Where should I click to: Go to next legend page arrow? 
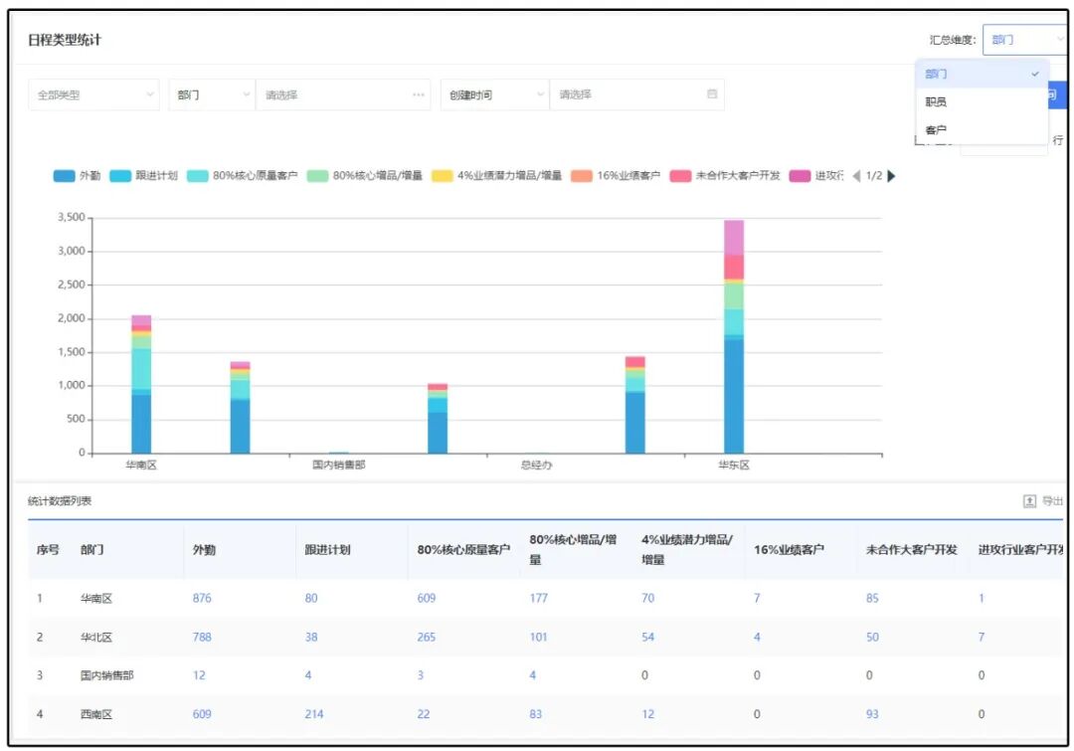[x=891, y=176]
